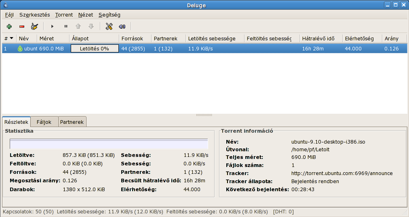Switch to the Partnerek tab

[x=72, y=122]
